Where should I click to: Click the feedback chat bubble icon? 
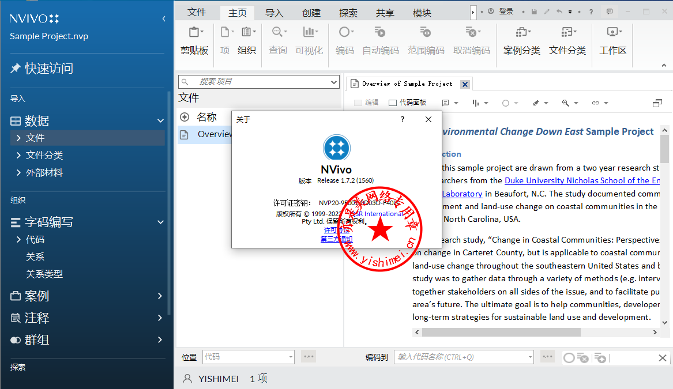[x=610, y=12]
